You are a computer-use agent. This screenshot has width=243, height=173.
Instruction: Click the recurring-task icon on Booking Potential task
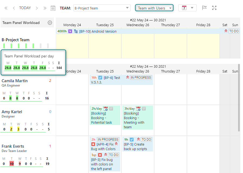click(x=106, y=108)
